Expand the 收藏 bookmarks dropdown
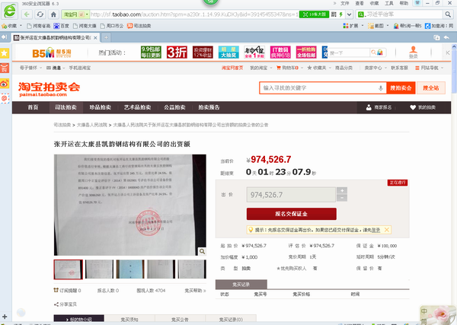457x325 pixels. pyautogui.click(x=21, y=26)
